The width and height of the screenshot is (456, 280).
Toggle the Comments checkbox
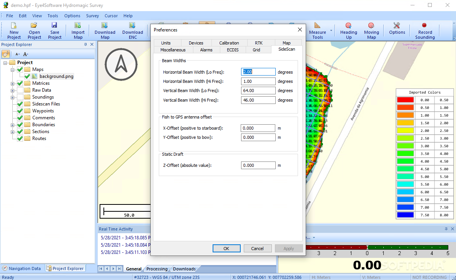coord(20,118)
